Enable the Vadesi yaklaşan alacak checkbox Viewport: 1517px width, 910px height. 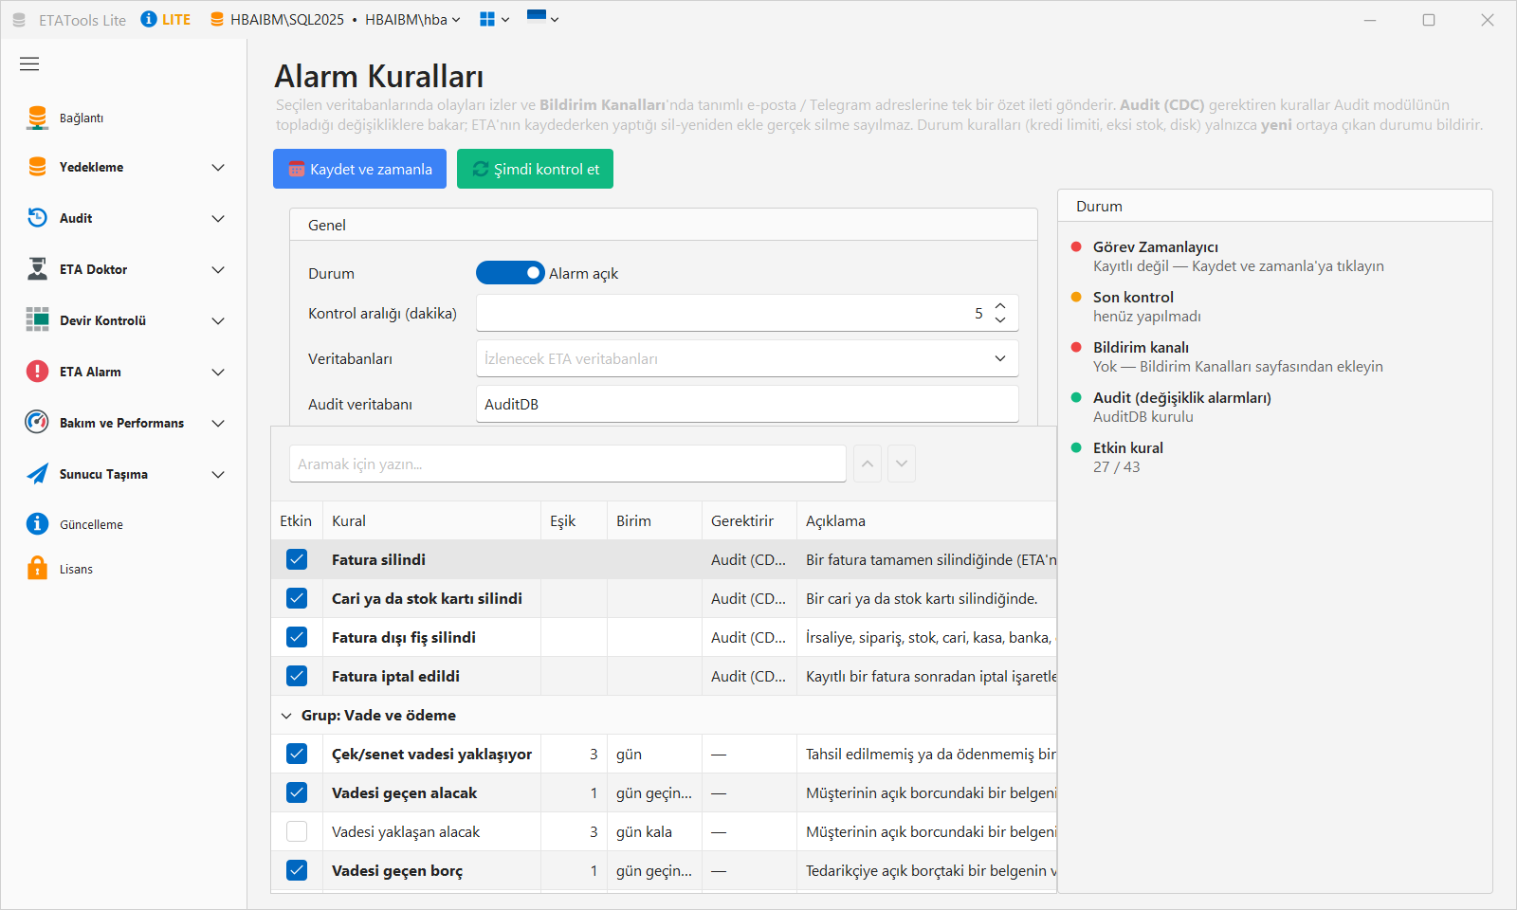(297, 831)
